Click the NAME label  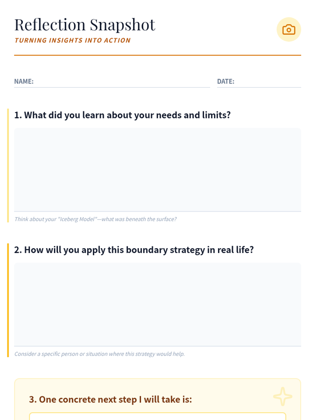24,81
